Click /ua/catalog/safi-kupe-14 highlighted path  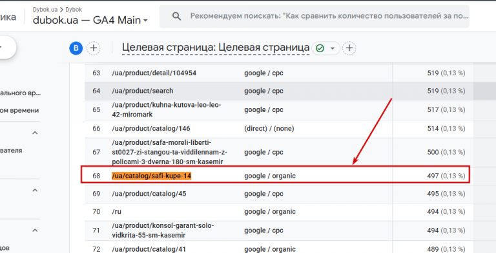click(x=152, y=176)
